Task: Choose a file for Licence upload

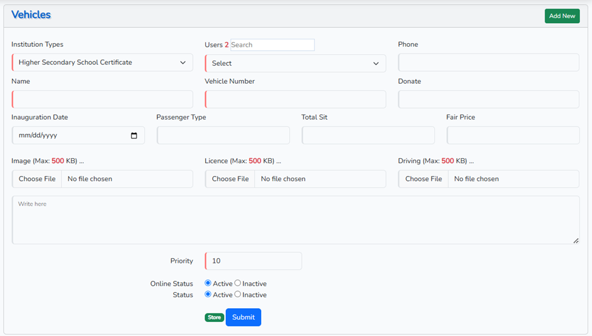Action: pos(230,179)
